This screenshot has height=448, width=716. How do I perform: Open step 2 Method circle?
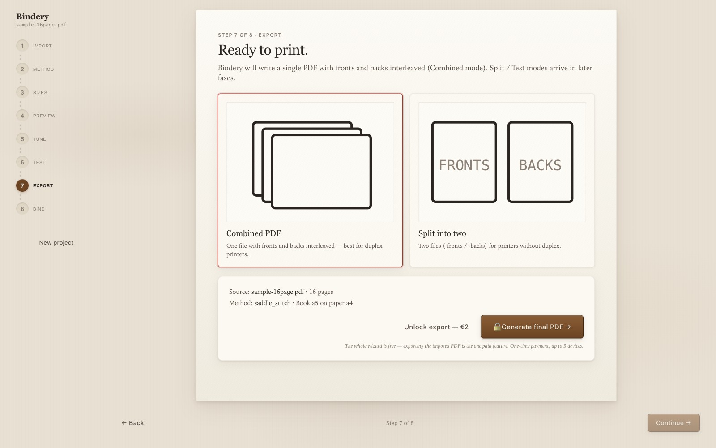click(22, 69)
